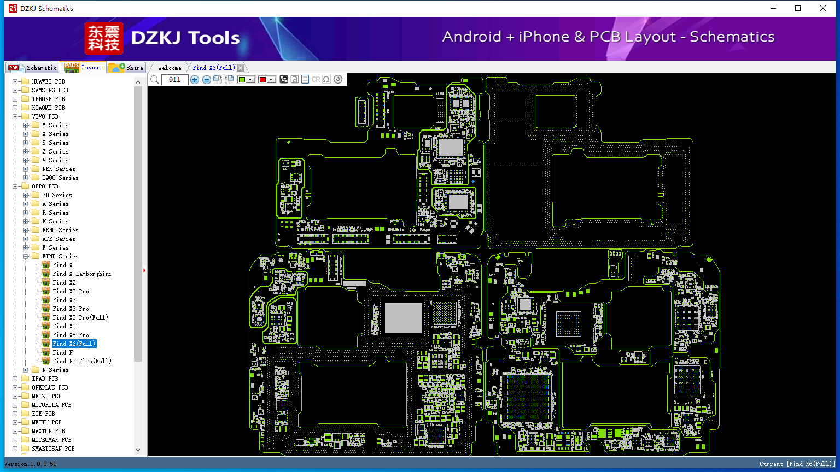Collapse the FIND Series folder
840x472 pixels.
pyautogui.click(x=26, y=256)
